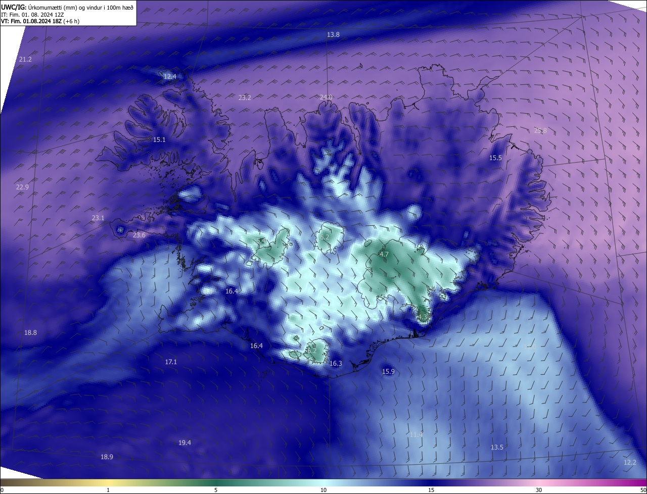Click the 0 tick on the color scale
The width and height of the screenshot is (647, 494).
2,490
